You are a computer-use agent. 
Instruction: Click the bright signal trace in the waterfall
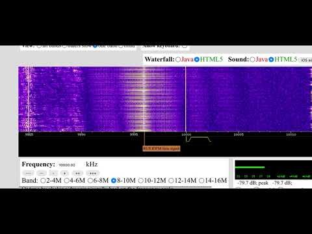pos(144,99)
